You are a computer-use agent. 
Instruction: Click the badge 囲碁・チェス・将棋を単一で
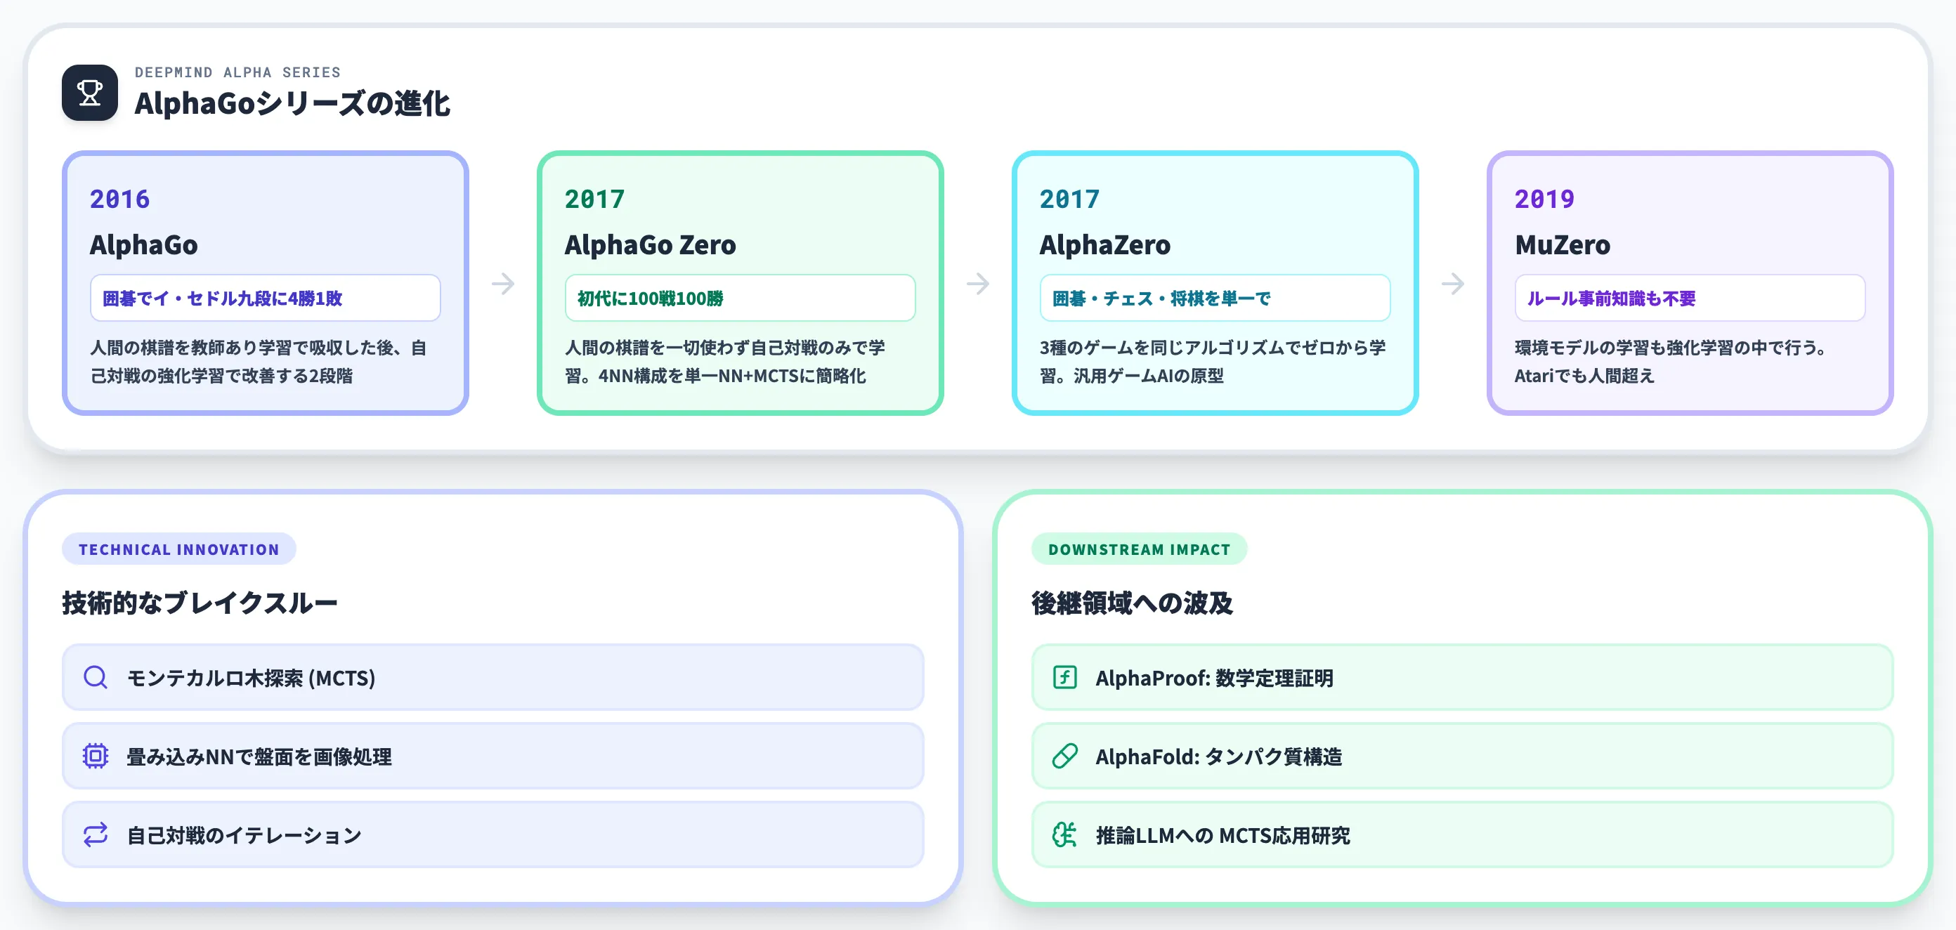tap(1215, 299)
